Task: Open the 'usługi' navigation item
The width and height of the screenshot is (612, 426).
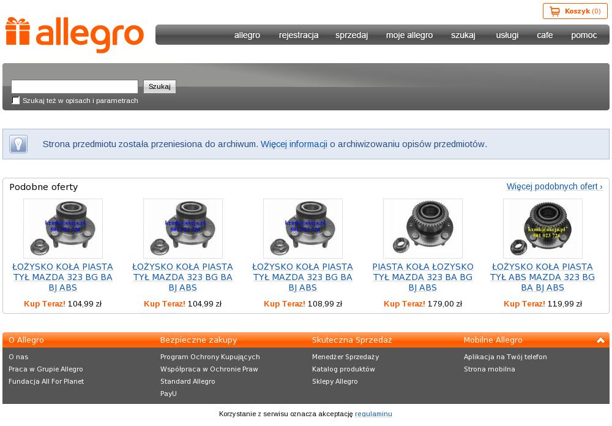Action: pyautogui.click(x=507, y=35)
